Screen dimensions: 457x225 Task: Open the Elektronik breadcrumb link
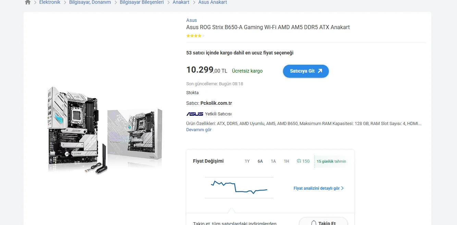pos(50,2)
